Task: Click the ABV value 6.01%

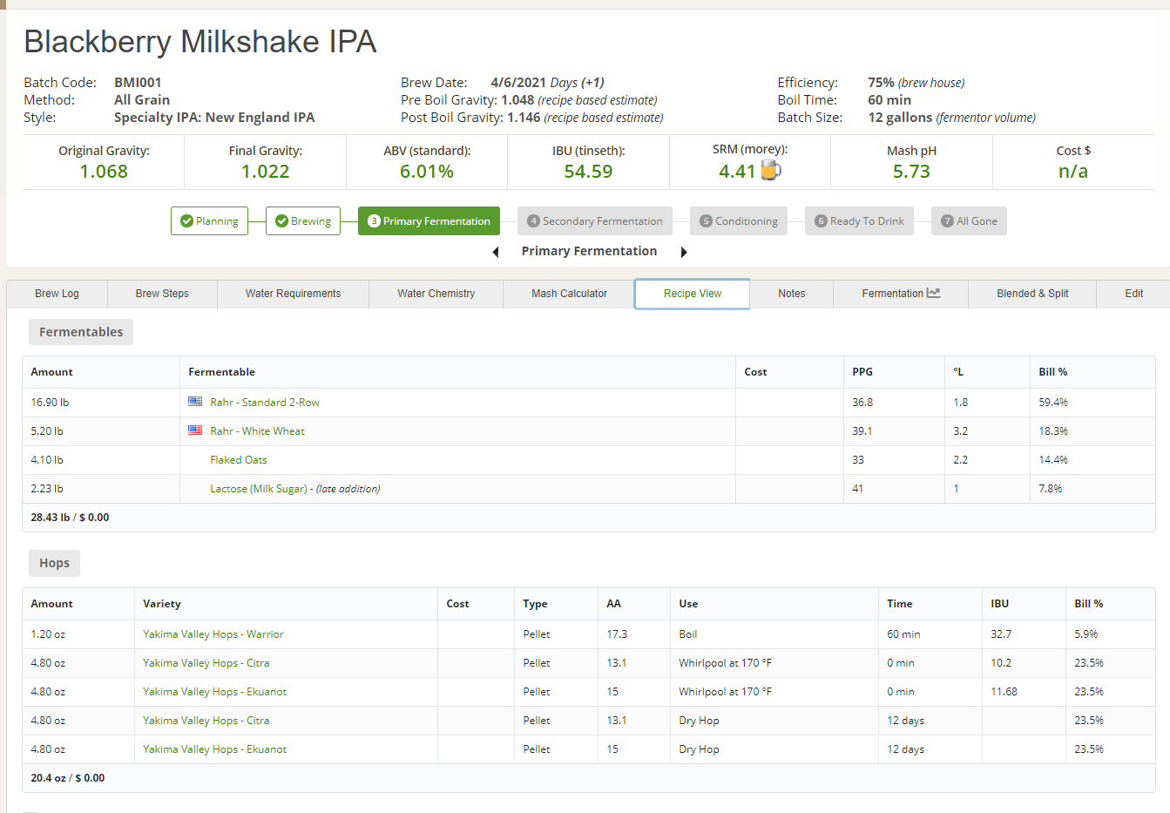Action: point(427,172)
